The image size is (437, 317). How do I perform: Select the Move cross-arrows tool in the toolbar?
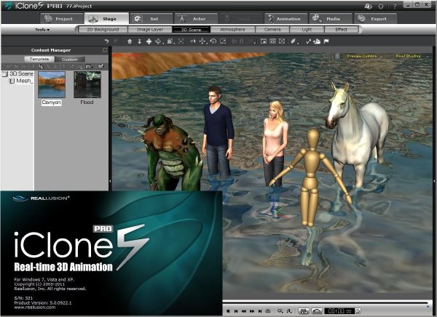click(x=149, y=41)
